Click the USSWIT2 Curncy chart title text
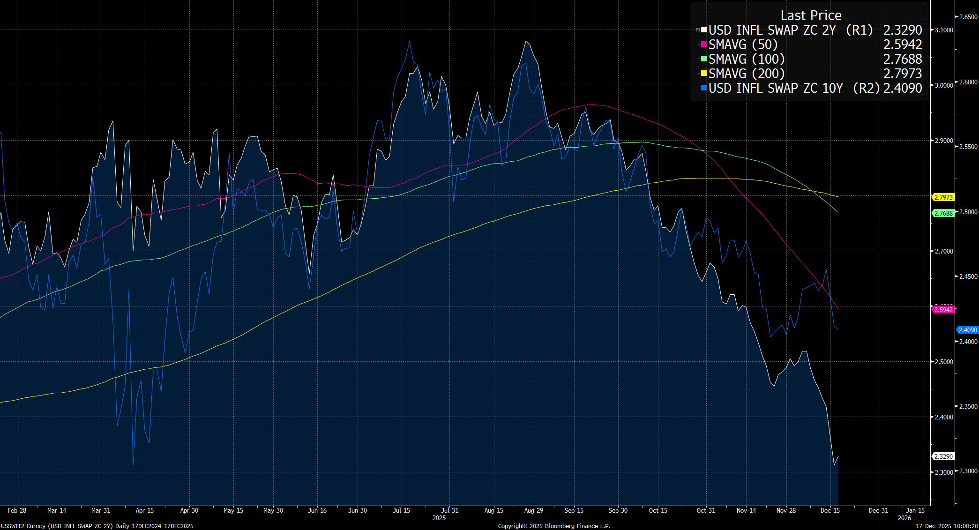Screen dimensions: 979x530 97,526
